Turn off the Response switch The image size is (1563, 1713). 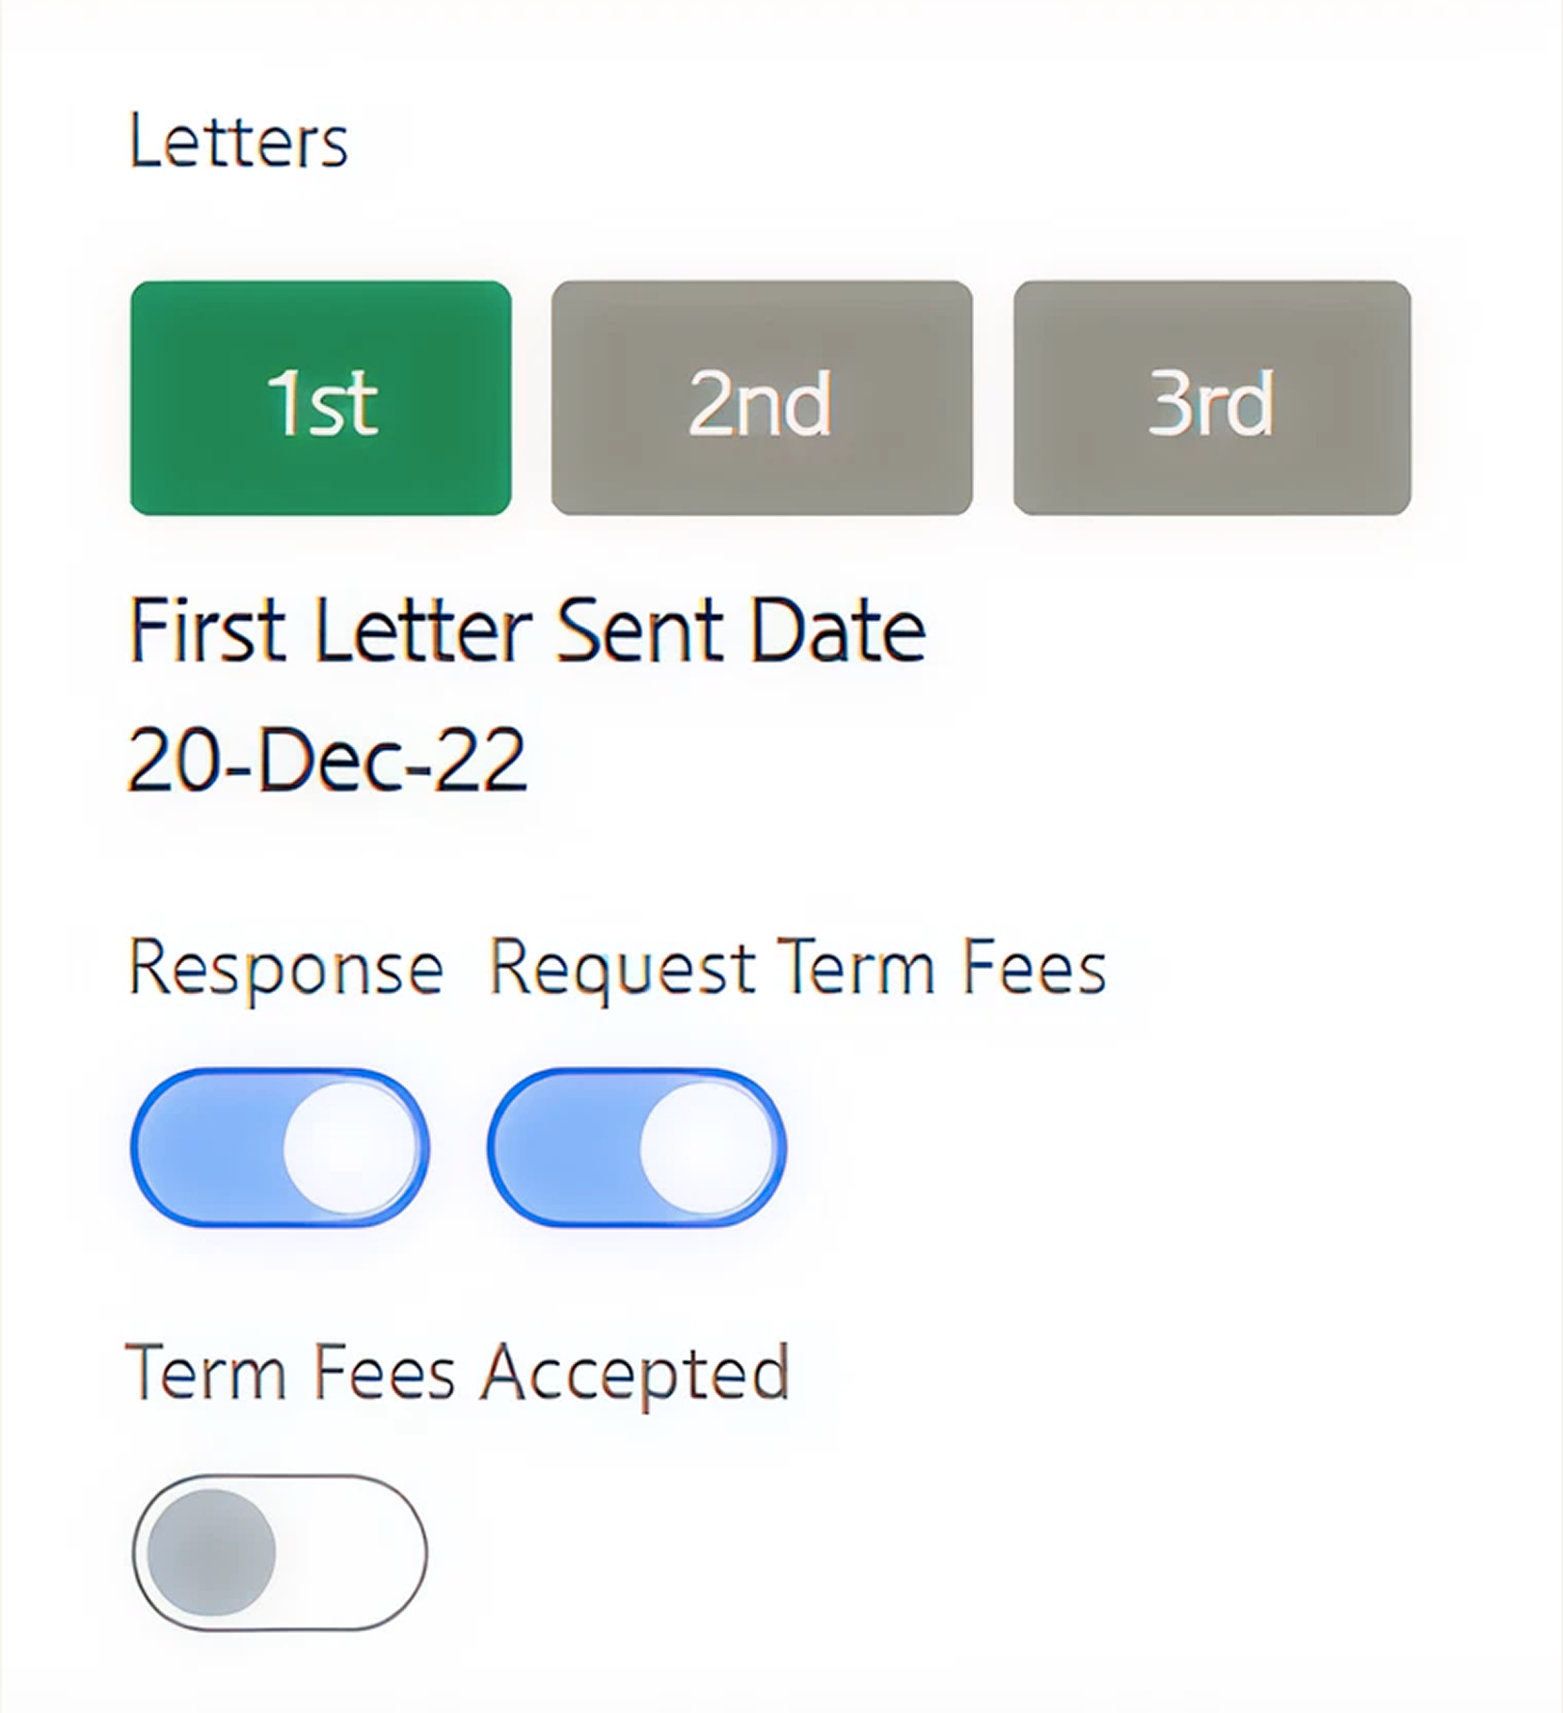(x=280, y=1147)
